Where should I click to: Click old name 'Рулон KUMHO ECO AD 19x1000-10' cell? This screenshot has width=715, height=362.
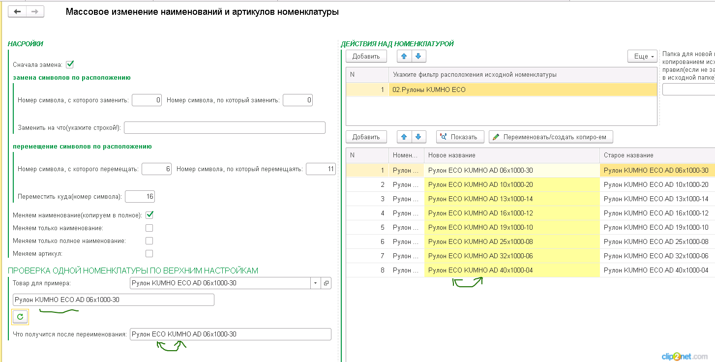pyautogui.click(x=657, y=228)
